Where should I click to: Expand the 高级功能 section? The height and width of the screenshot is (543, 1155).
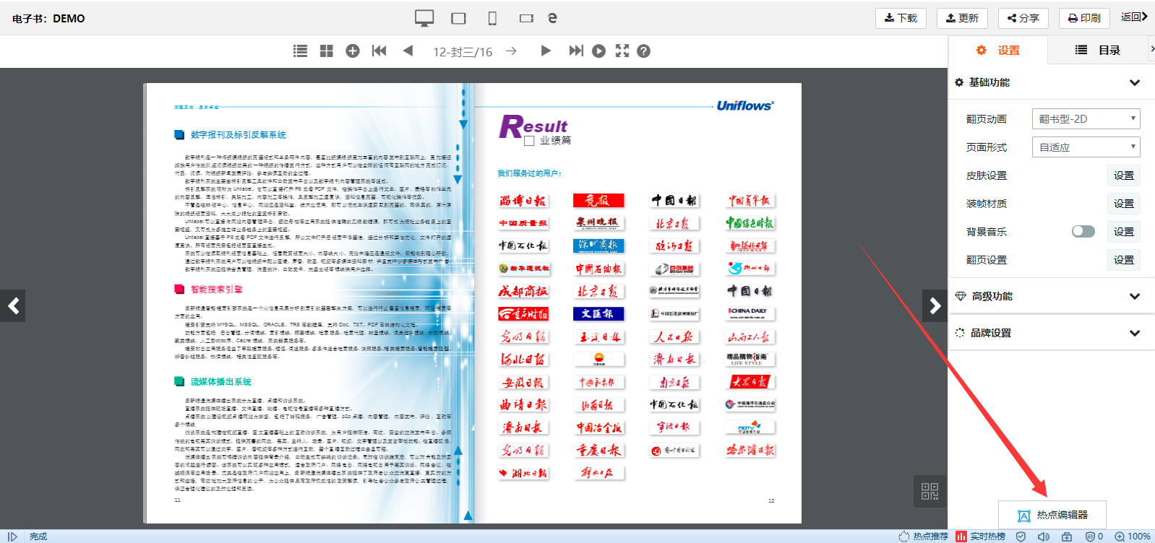pos(1134,296)
